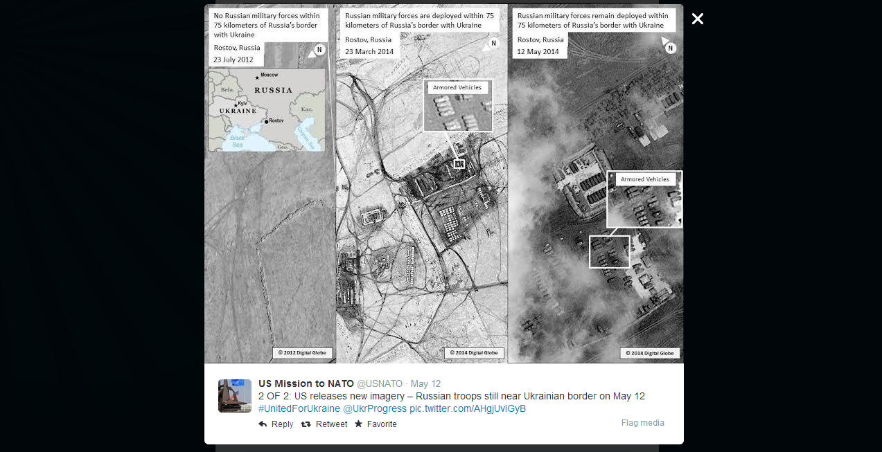Click the north arrow in the 12 May 2014 panel
The width and height of the screenshot is (882, 452).
[x=670, y=46]
